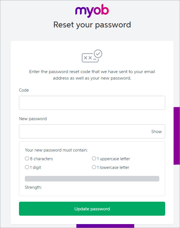The image size is (180, 228).
Task: Click the myob logo
Action: (92, 11)
